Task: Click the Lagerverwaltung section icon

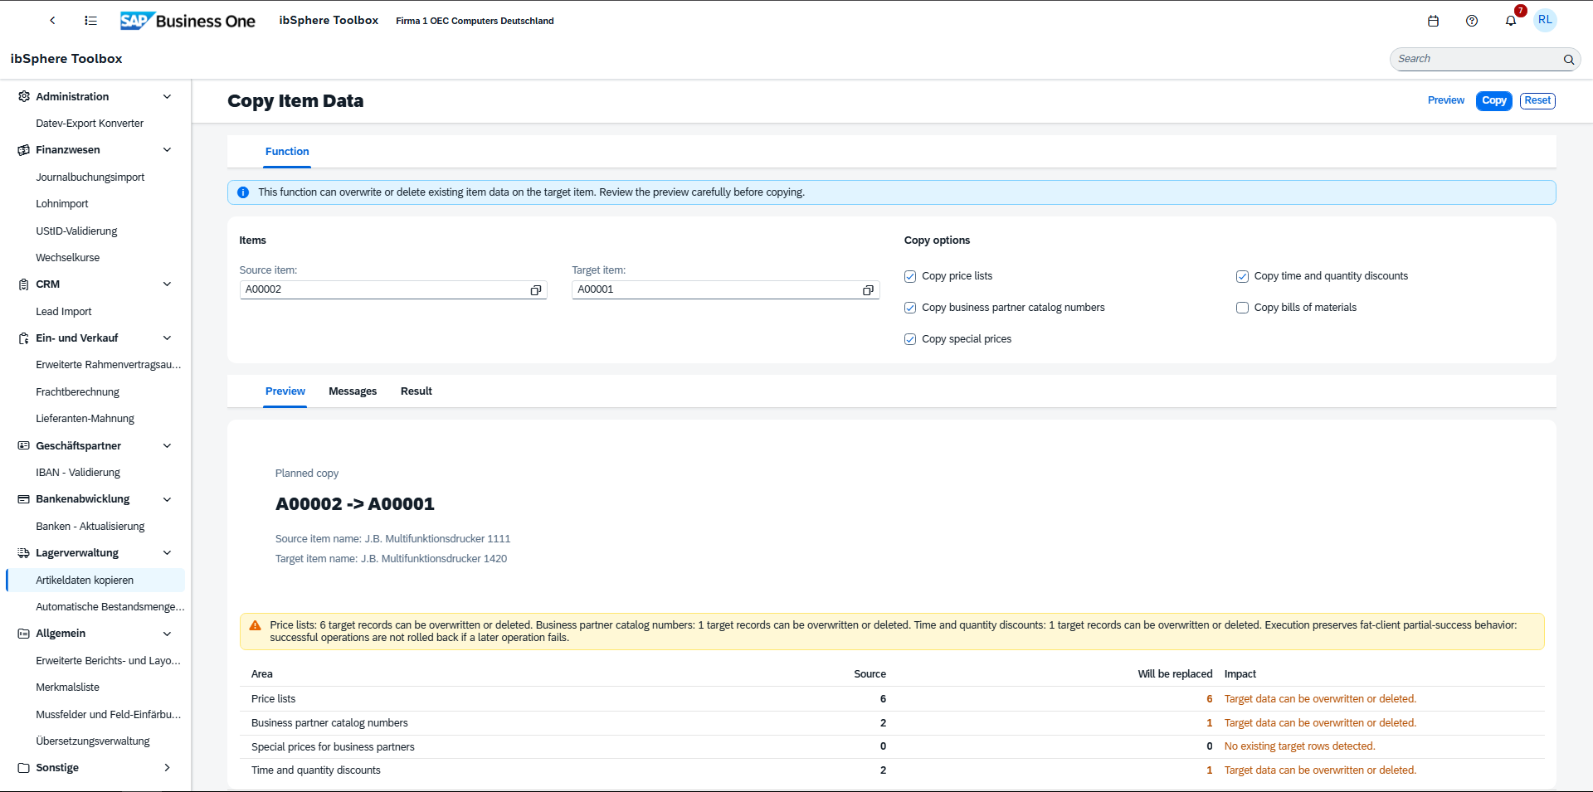Action: 23,553
